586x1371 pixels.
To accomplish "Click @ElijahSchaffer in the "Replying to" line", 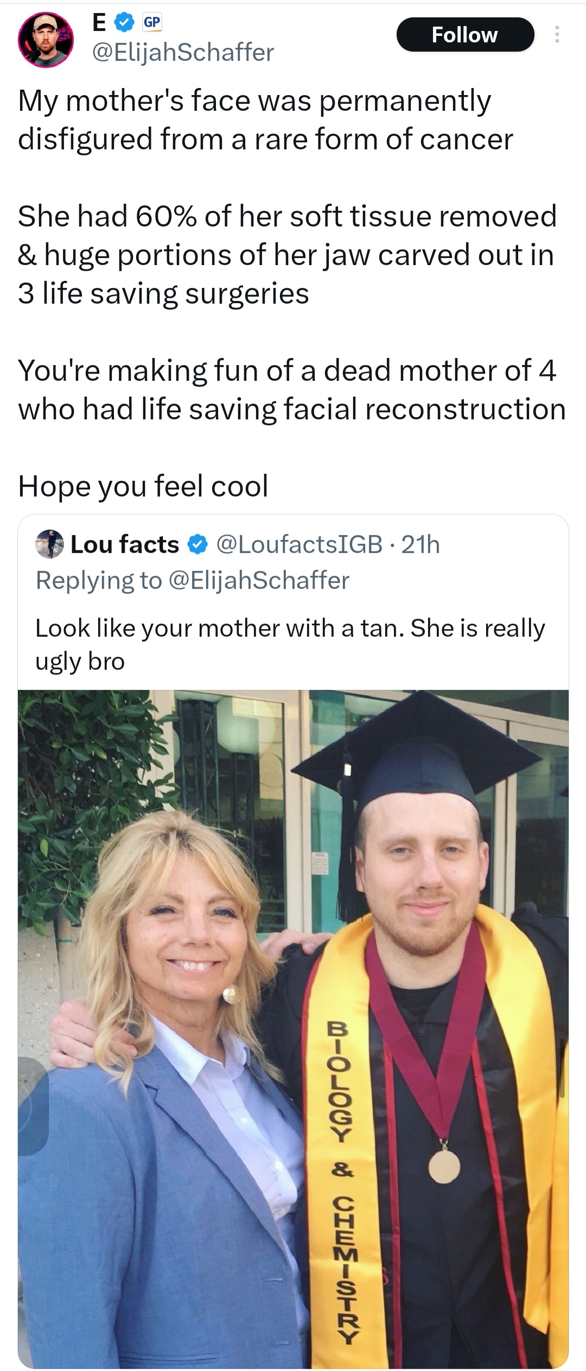I will (259, 580).
